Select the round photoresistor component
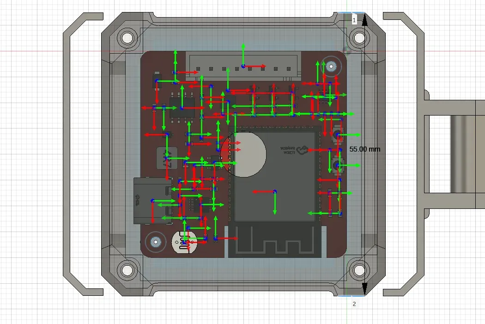 coord(184,242)
